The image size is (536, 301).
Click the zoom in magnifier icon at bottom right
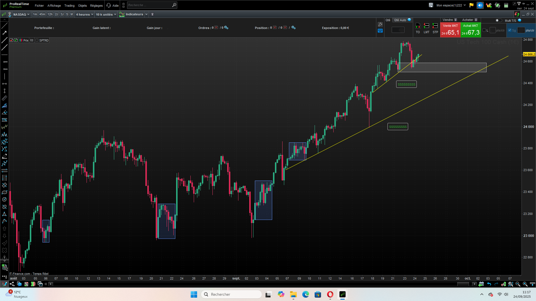coord(525,284)
